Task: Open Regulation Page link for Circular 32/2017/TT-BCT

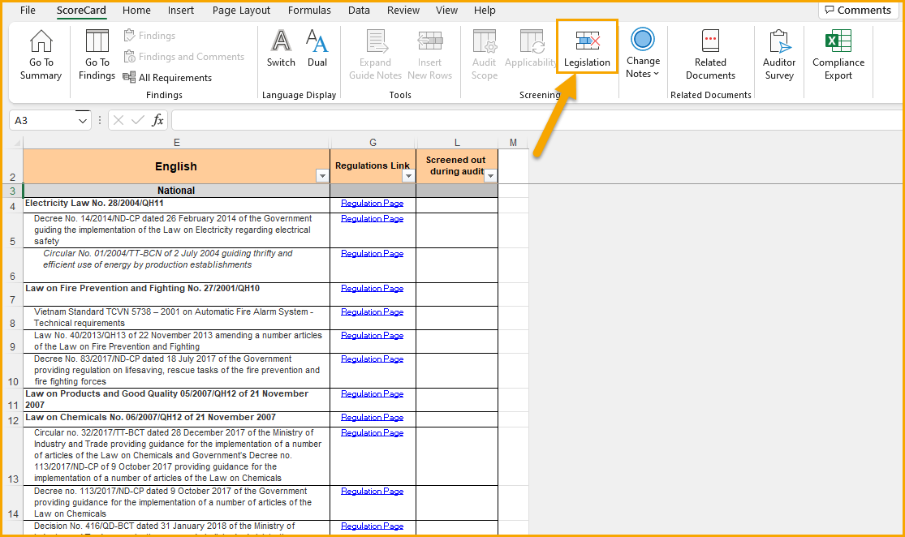Action: pos(373,432)
